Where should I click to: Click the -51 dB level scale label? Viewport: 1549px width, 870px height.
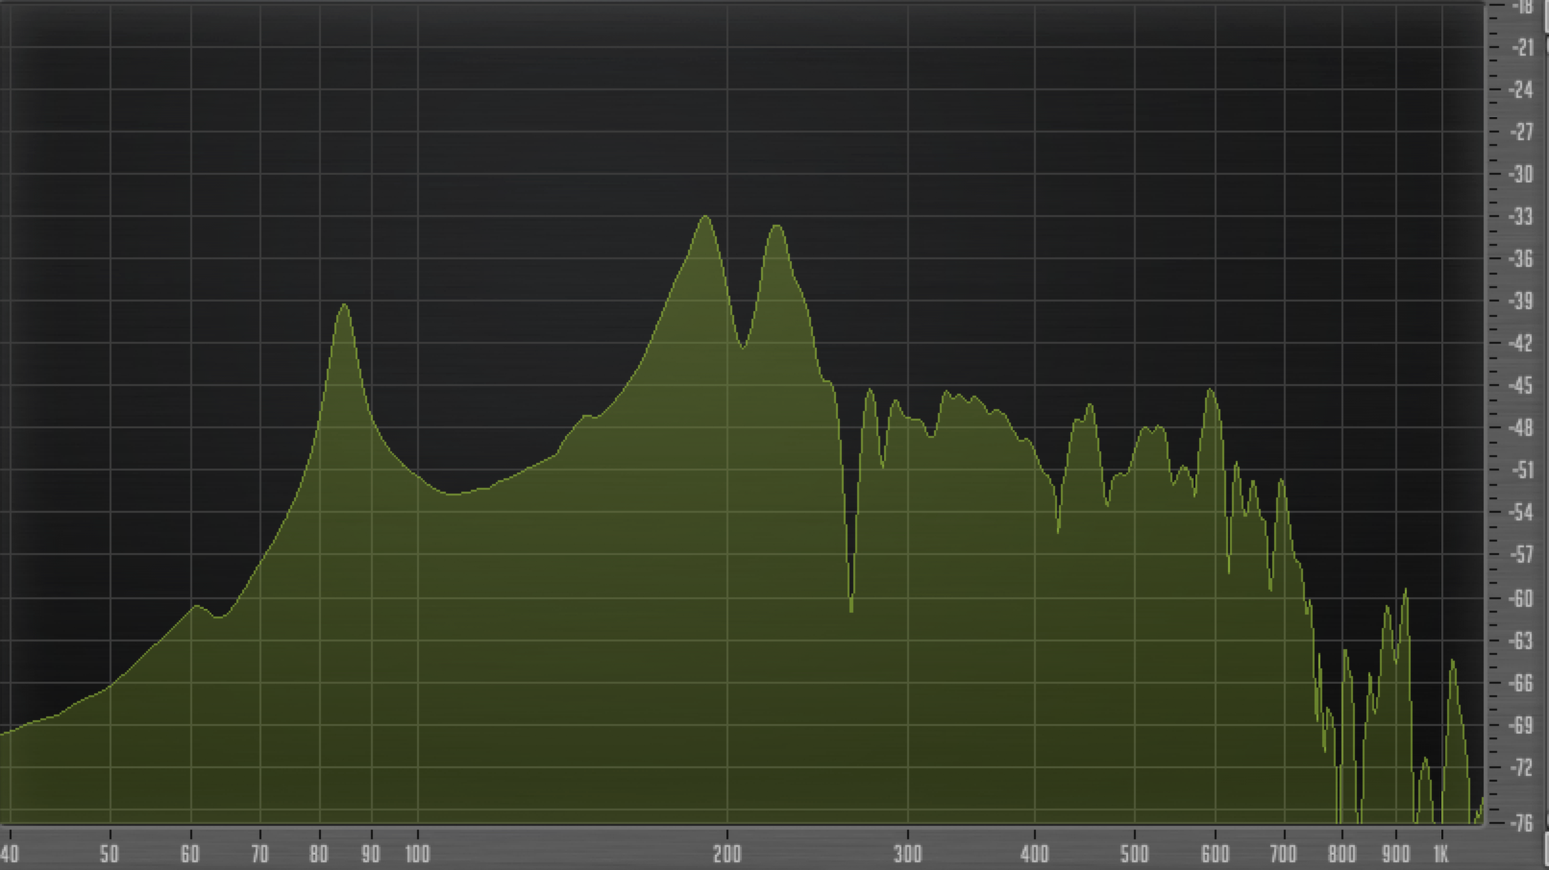click(1521, 470)
